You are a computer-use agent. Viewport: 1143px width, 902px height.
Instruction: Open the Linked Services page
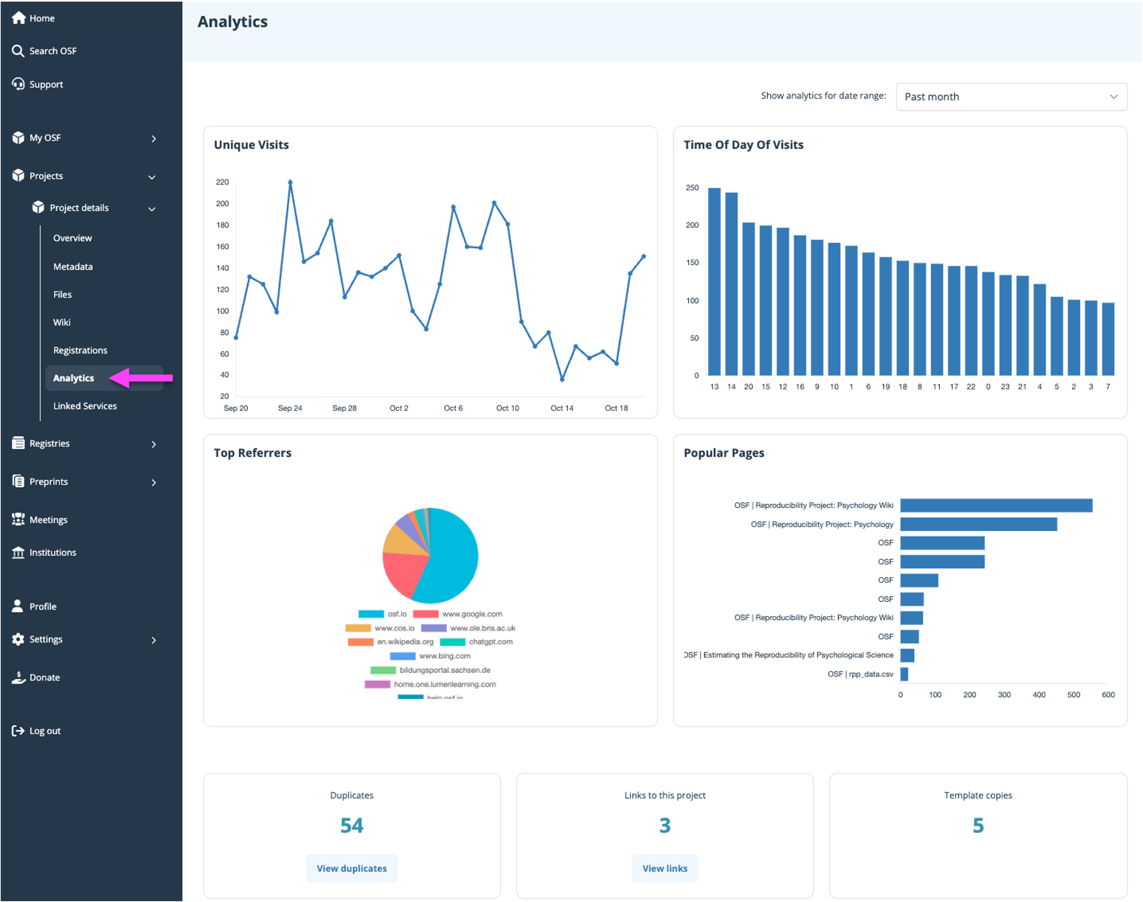point(85,405)
